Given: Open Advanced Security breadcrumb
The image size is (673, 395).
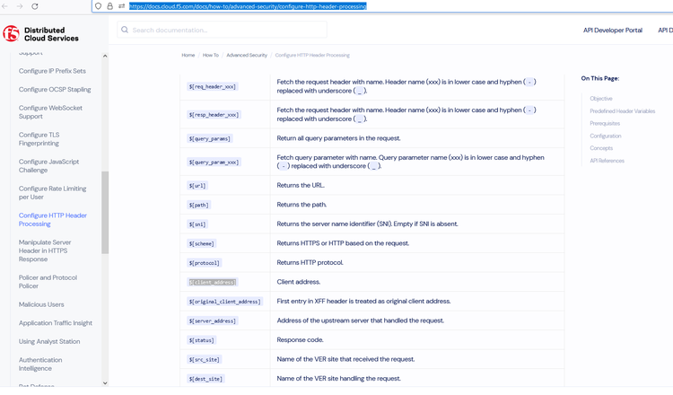Looking at the screenshot, I should 247,56.
